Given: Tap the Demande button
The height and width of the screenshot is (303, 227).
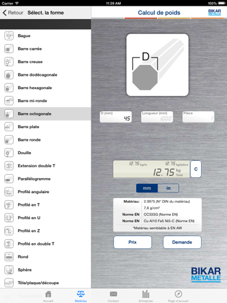Looking at the screenshot, I should (x=182, y=242).
